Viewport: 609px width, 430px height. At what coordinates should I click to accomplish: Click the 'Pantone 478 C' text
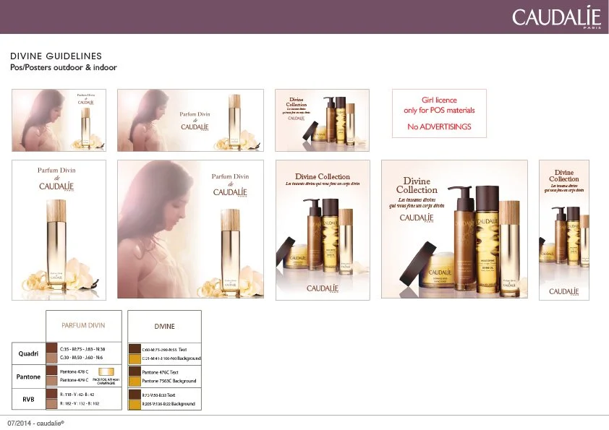(74, 371)
